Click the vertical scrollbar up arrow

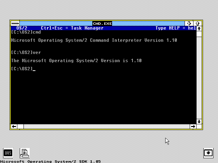(x=199, y=29)
